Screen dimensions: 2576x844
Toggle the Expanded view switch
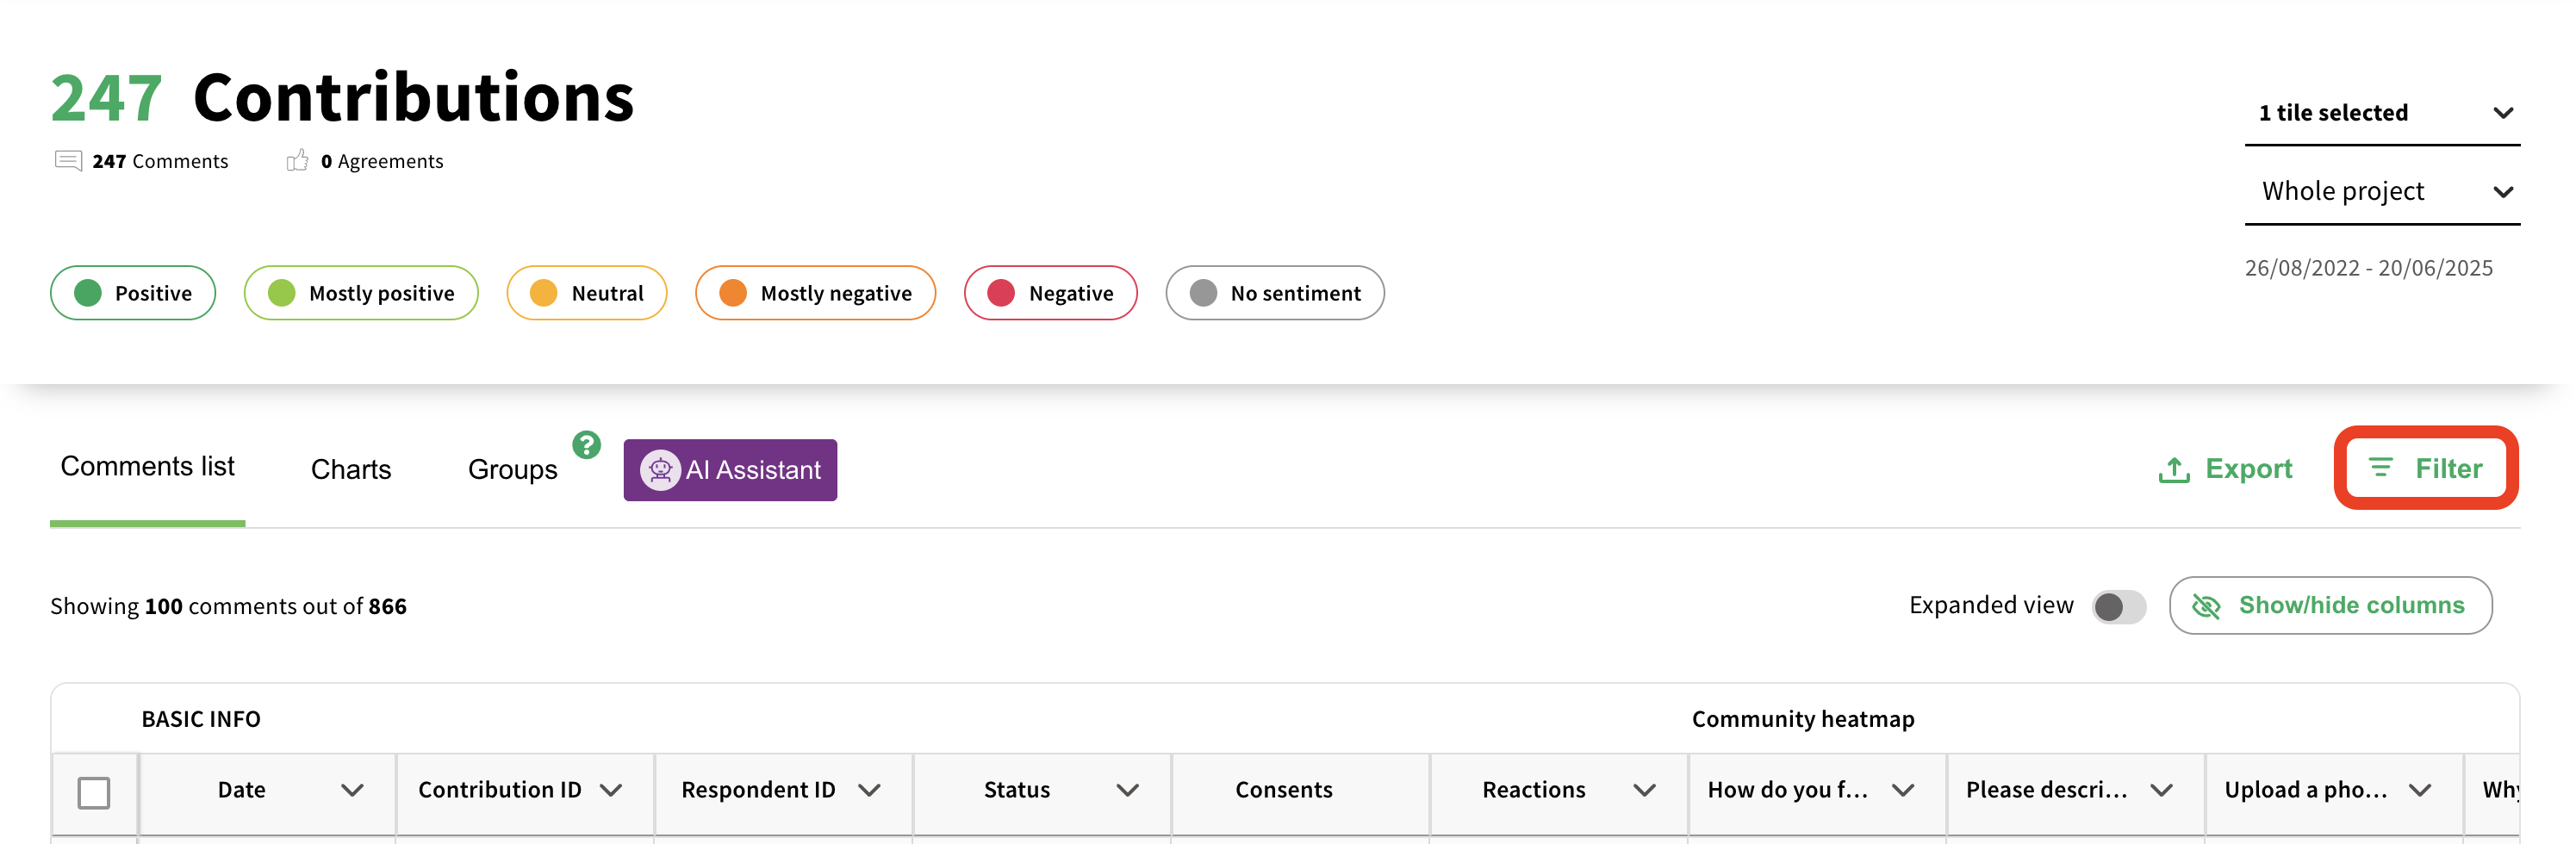coord(2118,606)
